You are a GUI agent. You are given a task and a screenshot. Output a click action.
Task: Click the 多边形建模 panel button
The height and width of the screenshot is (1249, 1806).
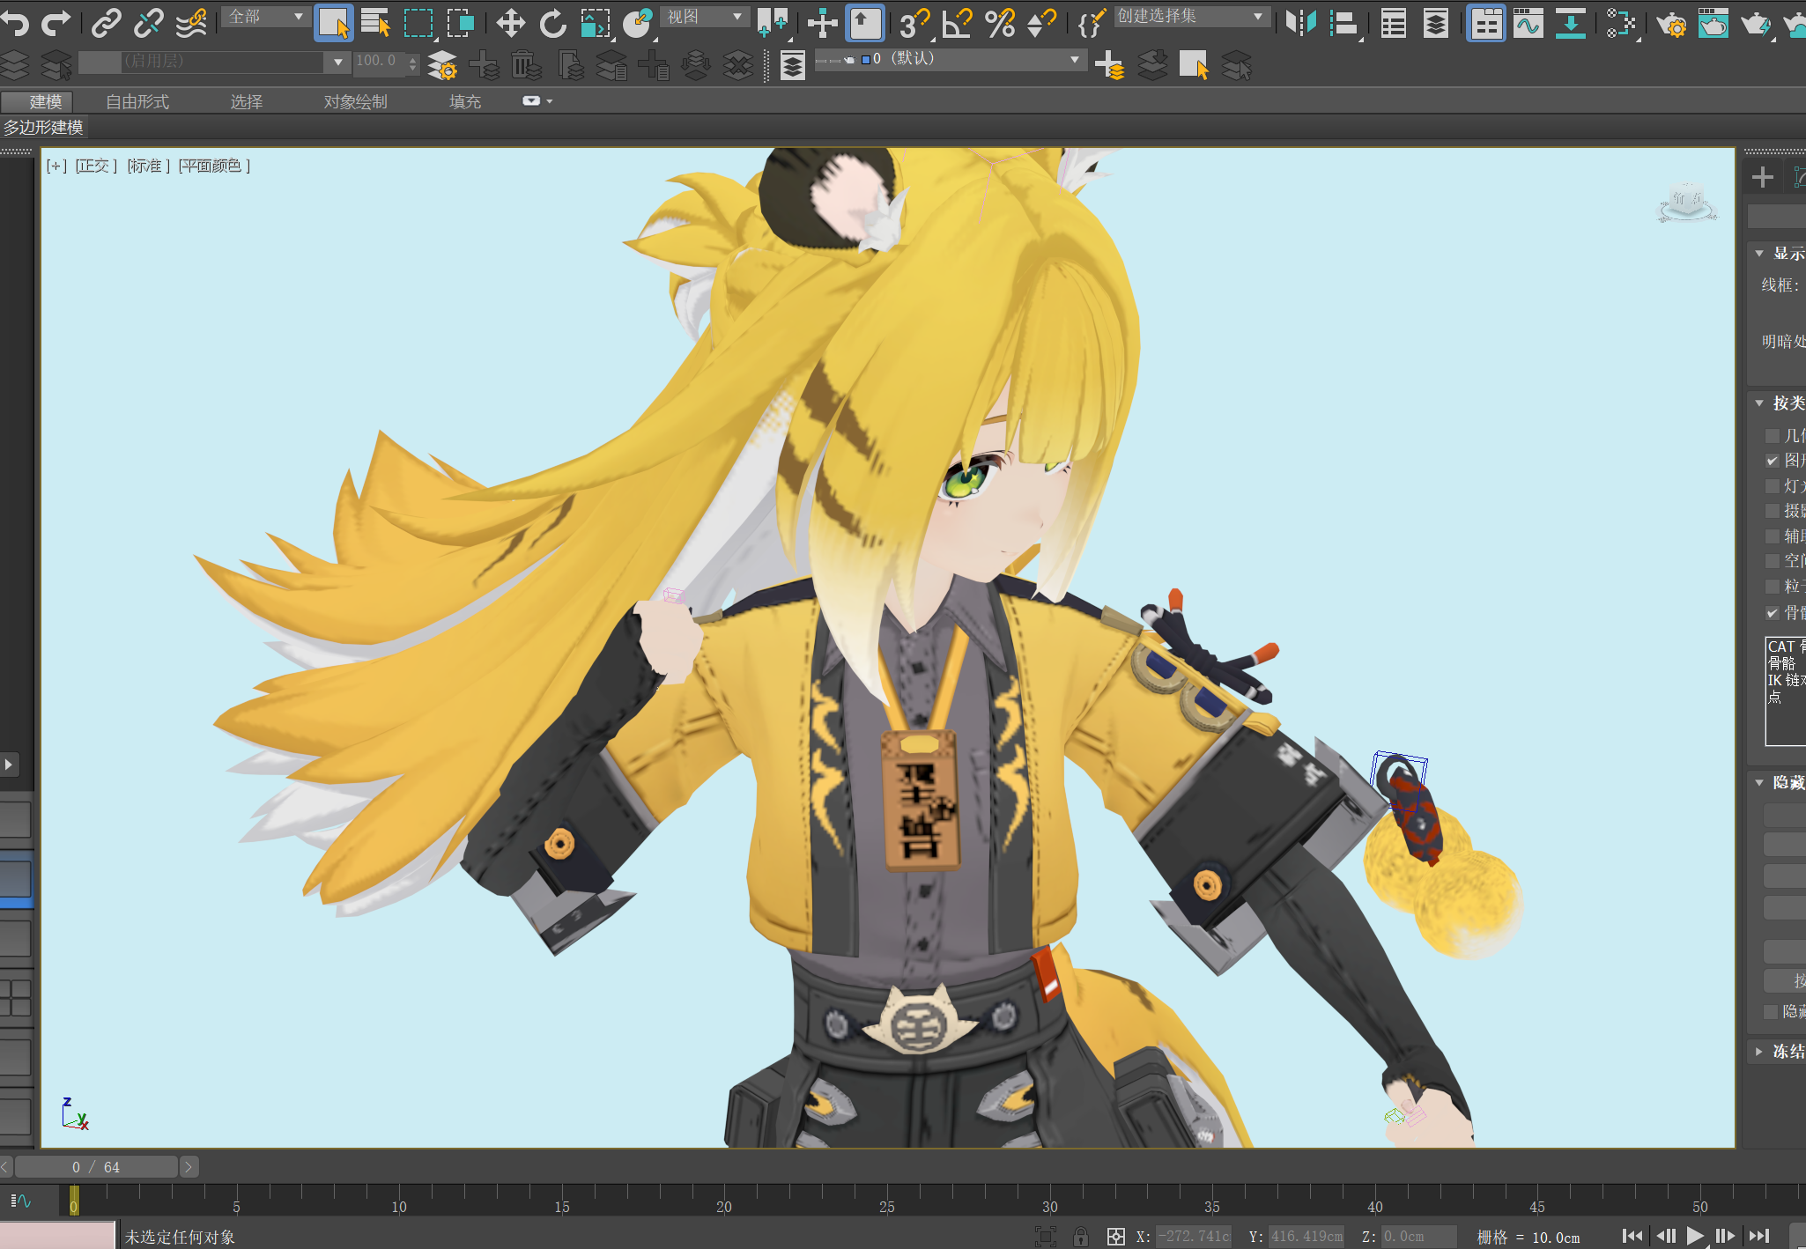point(43,128)
